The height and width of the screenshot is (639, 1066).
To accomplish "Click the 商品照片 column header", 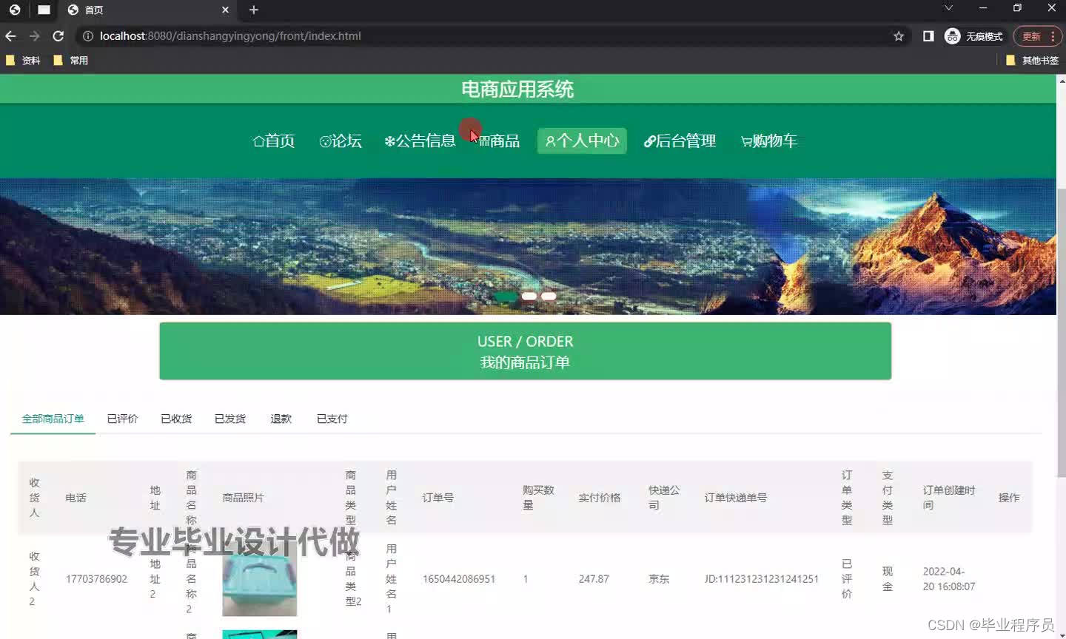I will point(243,498).
